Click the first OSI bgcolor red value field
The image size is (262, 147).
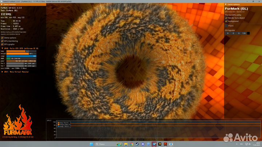(228, 33)
